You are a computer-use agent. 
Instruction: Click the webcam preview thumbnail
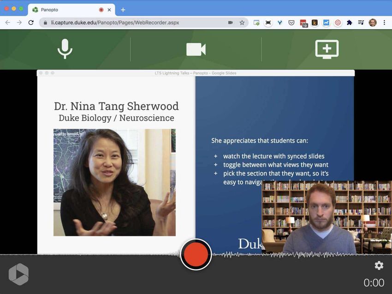(x=327, y=217)
